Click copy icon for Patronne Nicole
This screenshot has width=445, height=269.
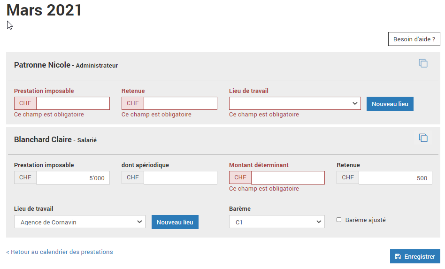(423, 63)
